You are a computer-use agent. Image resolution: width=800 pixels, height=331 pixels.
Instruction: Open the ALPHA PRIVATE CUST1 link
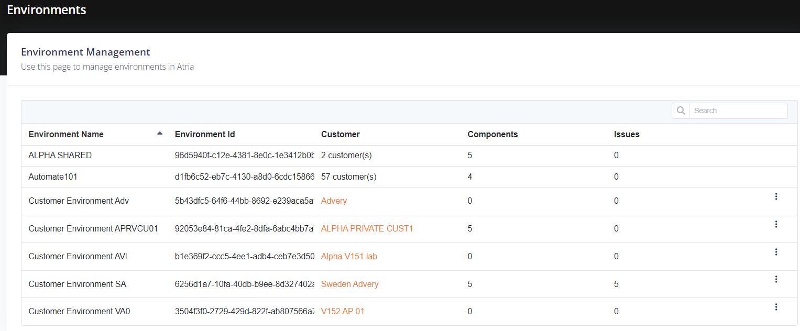(x=367, y=229)
